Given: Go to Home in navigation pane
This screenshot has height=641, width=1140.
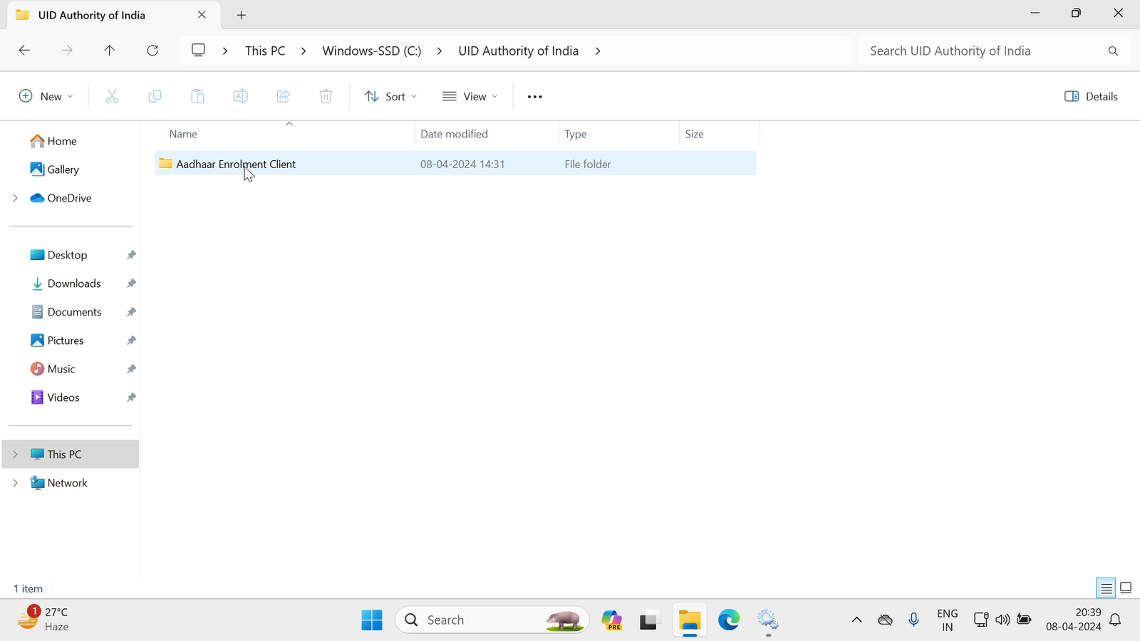Looking at the screenshot, I should click(x=53, y=141).
